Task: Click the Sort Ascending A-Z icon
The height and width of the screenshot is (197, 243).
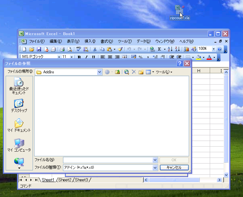Action: coord(170,49)
